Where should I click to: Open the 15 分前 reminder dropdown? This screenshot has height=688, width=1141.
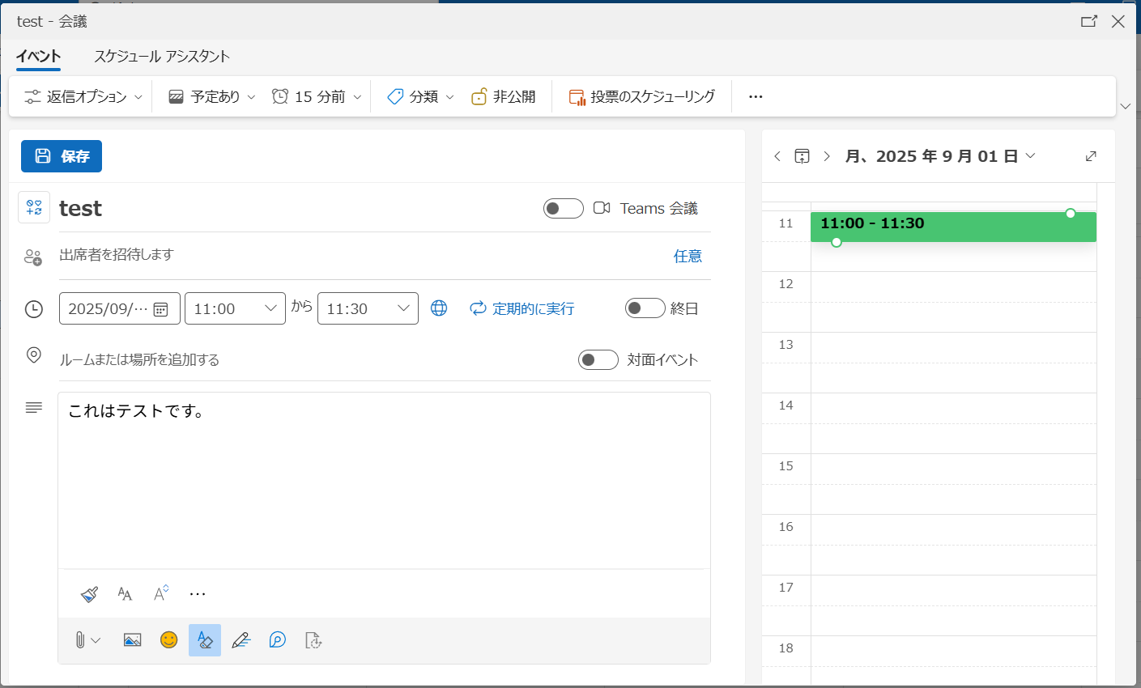click(x=317, y=96)
